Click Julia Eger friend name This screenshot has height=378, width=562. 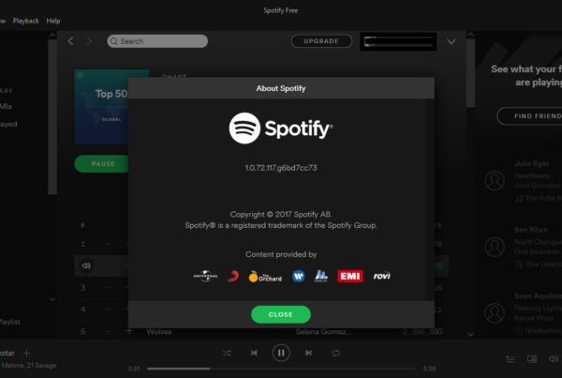click(532, 163)
